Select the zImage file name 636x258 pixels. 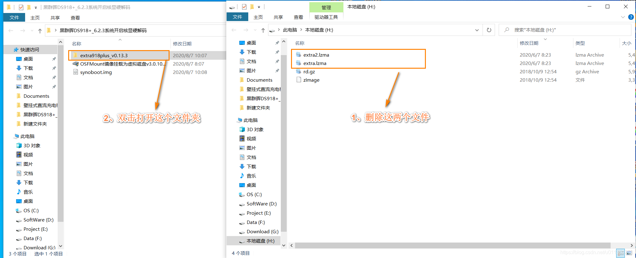[x=311, y=80]
